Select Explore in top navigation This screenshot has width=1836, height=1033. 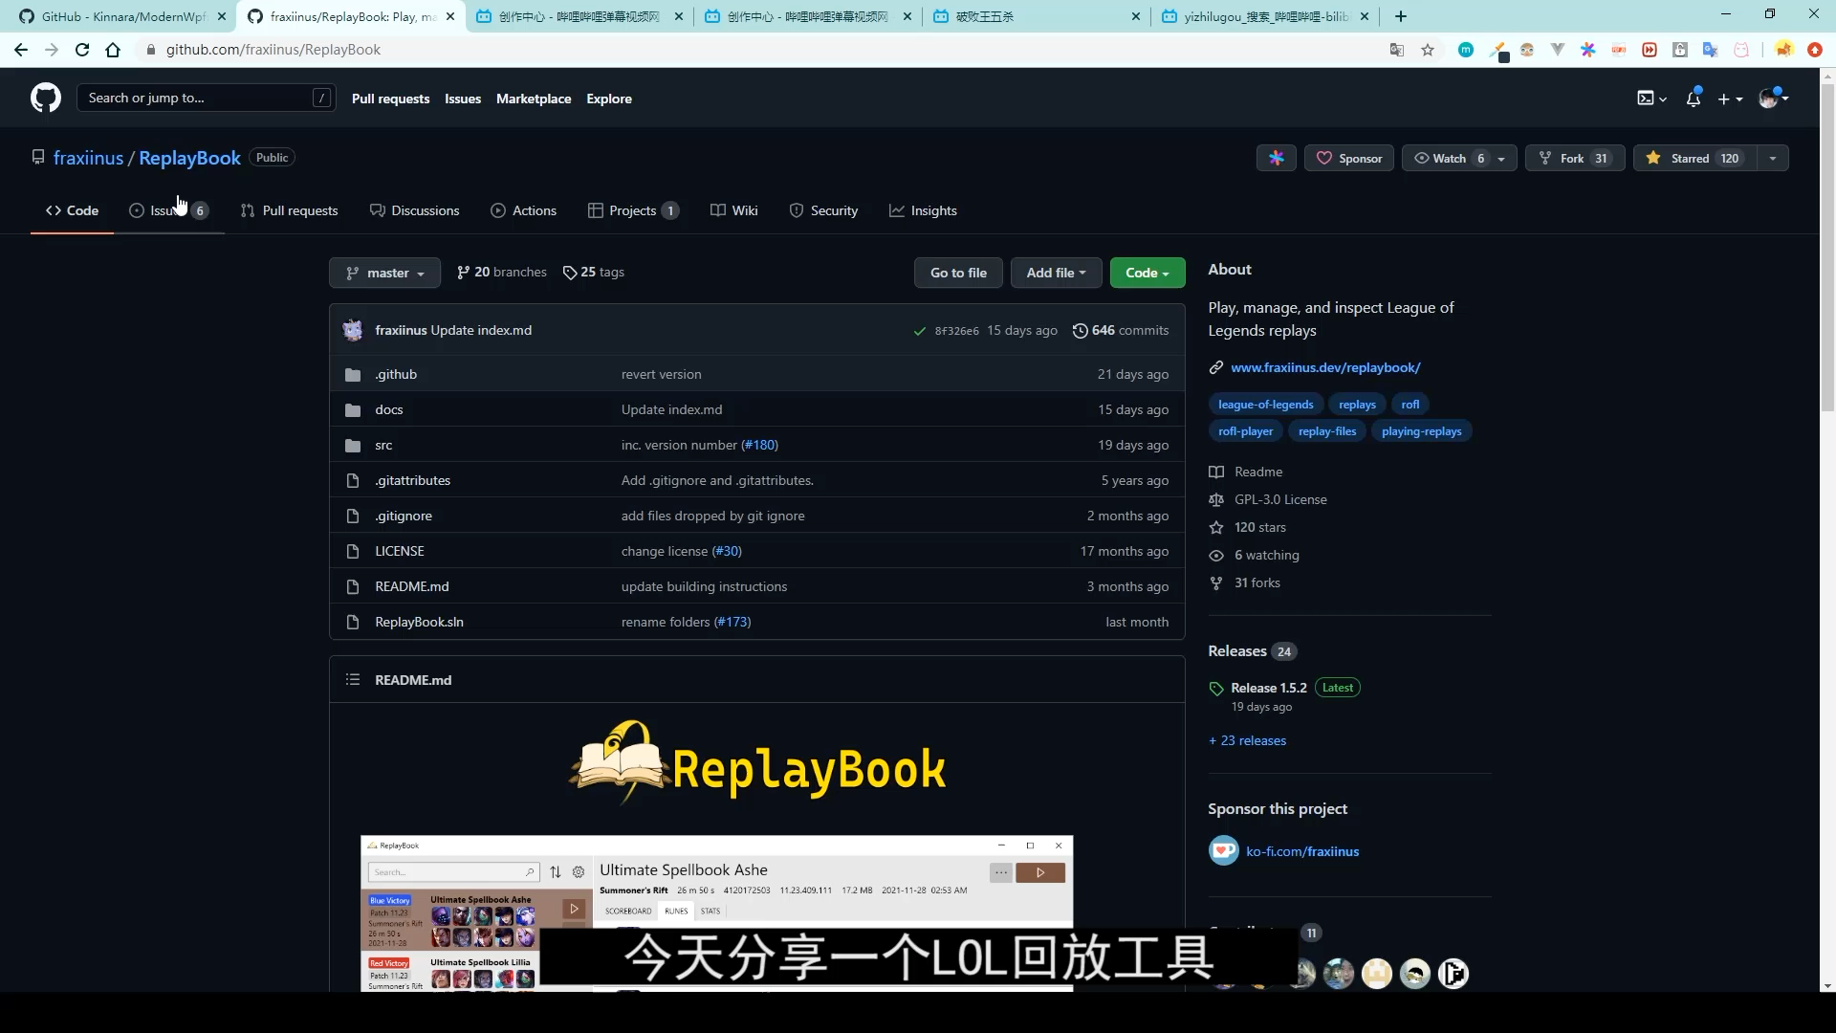coord(609,99)
